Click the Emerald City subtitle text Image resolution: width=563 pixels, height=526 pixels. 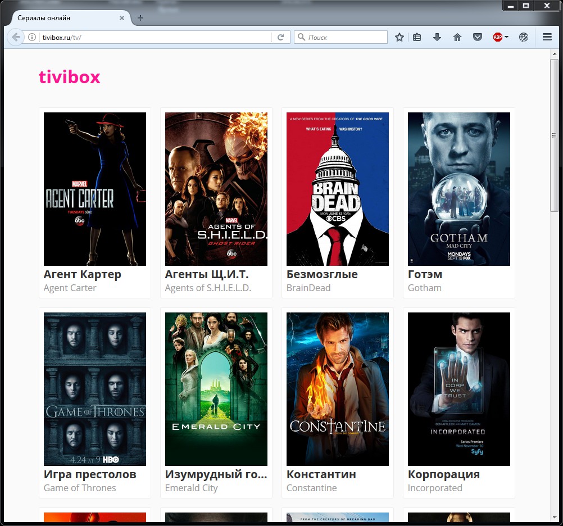pyautogui.click(x=192, y=488)
